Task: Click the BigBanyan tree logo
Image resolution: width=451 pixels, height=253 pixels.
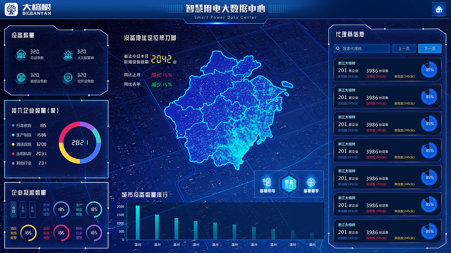Action: (x=12, y=9)
